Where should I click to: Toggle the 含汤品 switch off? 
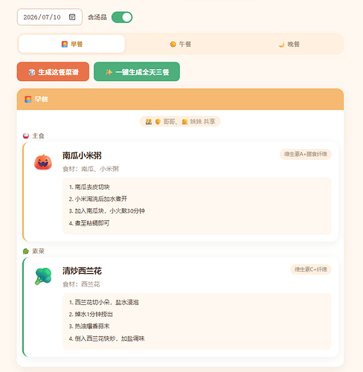click(x=122, y=17)
